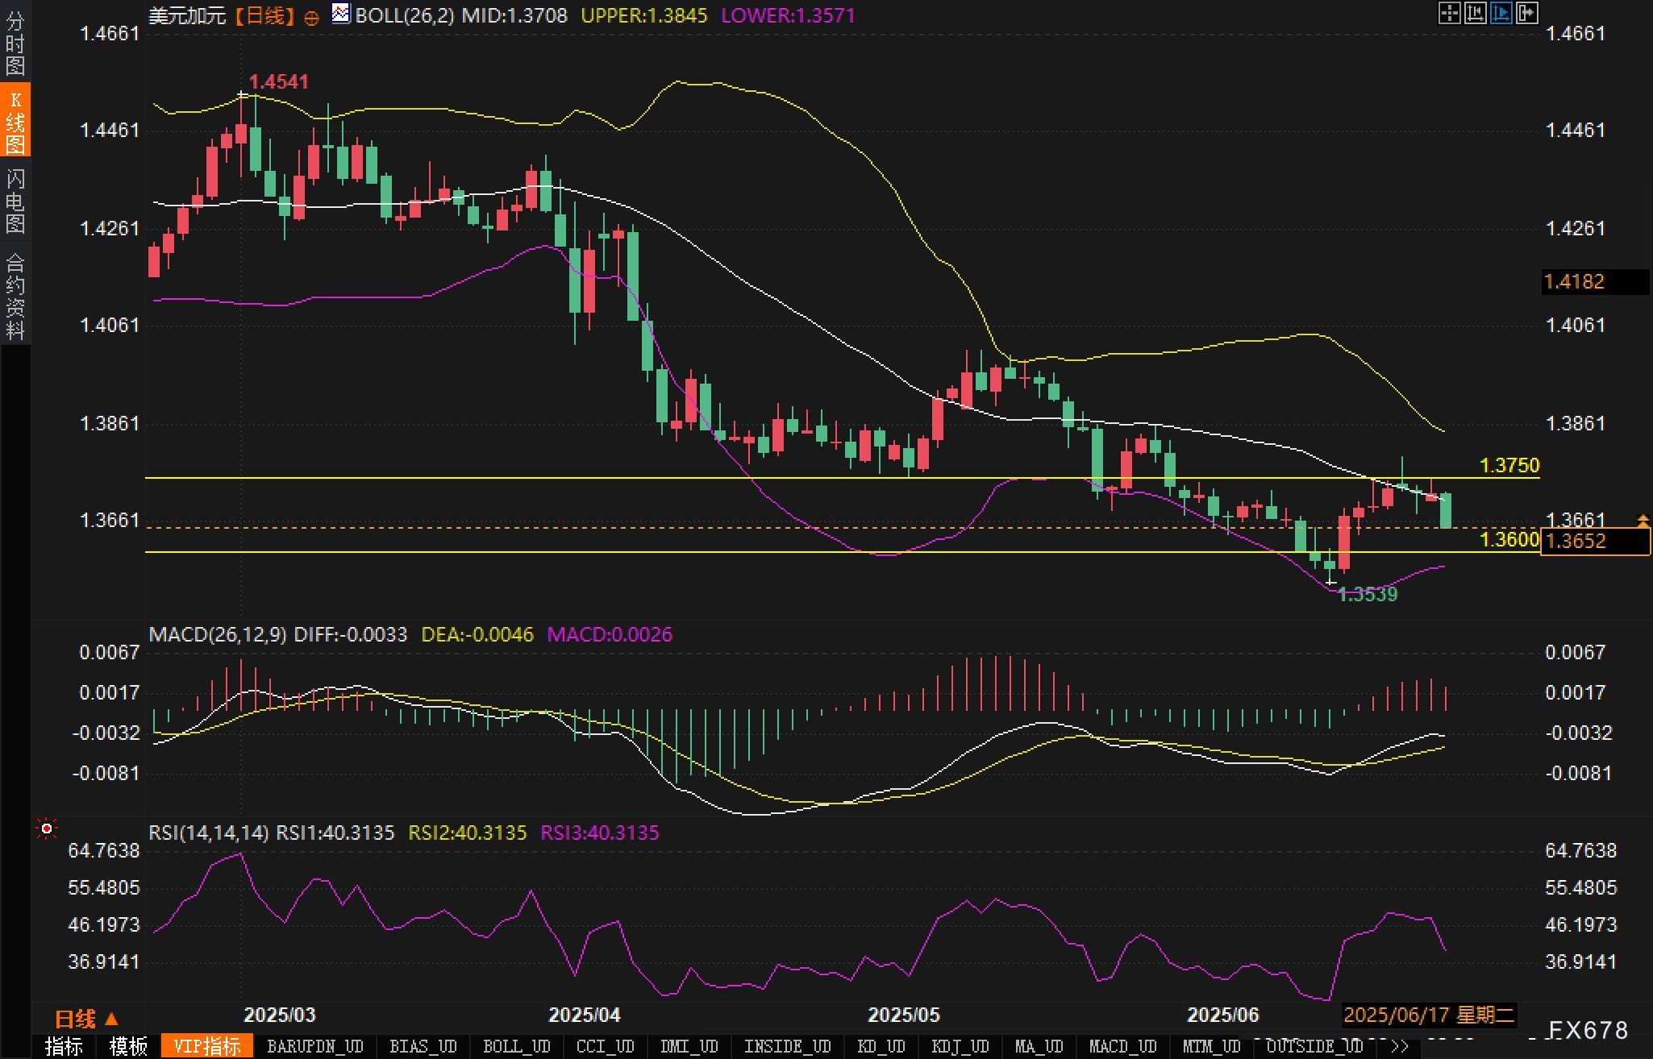Viewport: 1653px width, 1059px height.
Task: Click the 1.3750 yellow horizontal price line label
Action: pyautogui.click(x=1509, y=465)
